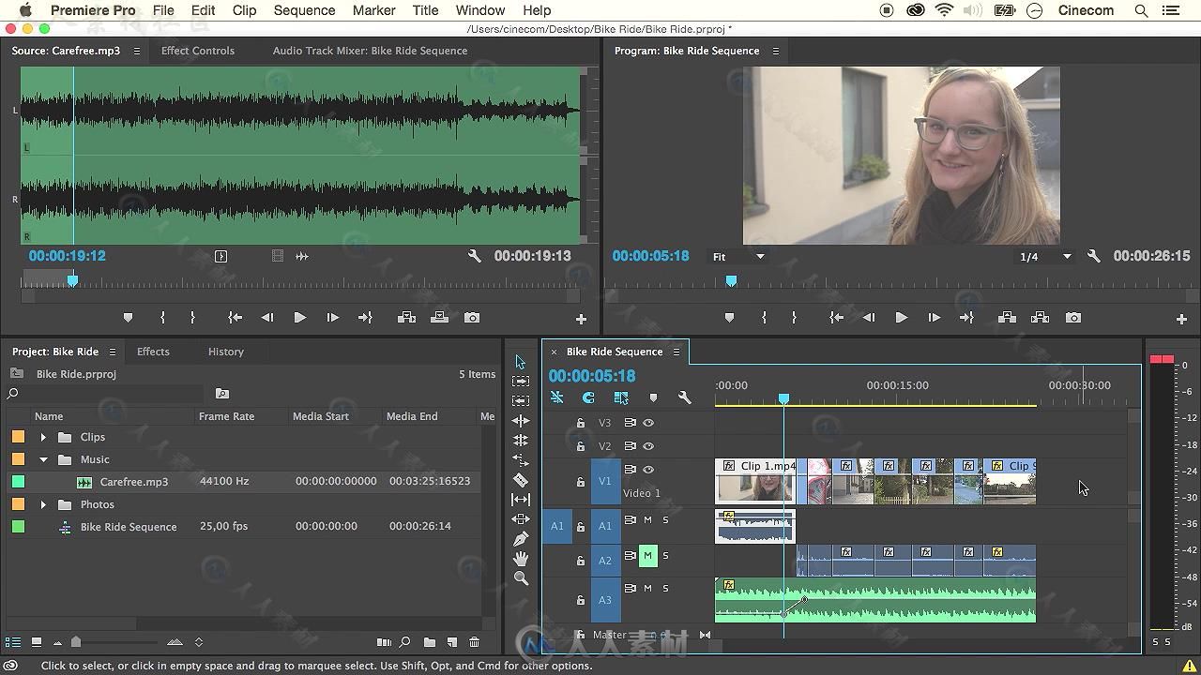Open Project panel menu
Viewport: 1201px width, 675px height.
tap(112, 352)
